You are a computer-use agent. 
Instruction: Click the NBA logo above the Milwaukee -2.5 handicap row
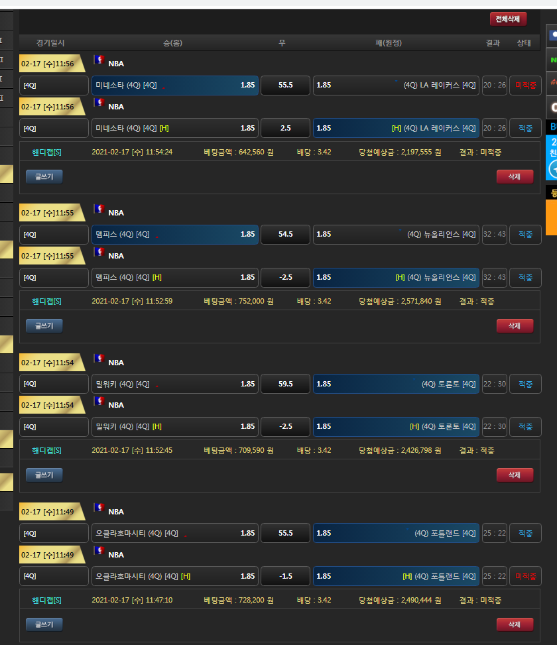coord(99,402)
